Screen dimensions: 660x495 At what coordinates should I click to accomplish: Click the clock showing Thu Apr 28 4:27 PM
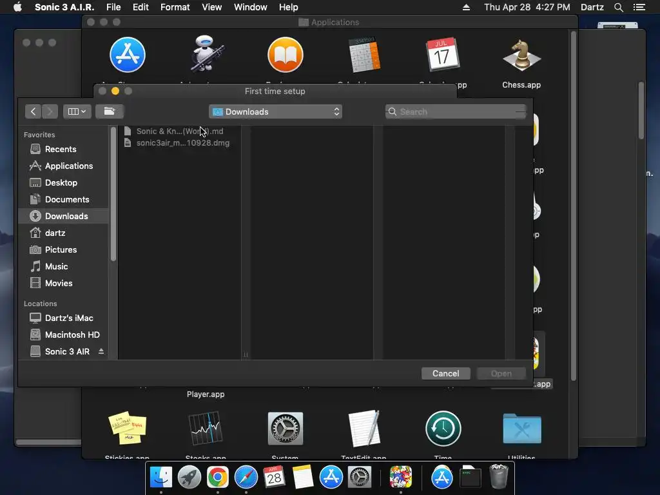[x=527, y=7]
